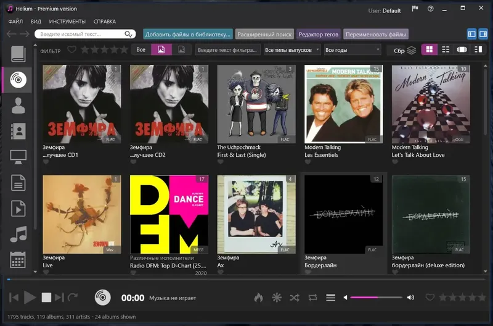Play the current track
The width and height of the screenshot is (493, 326).
[x=30, y=298]
